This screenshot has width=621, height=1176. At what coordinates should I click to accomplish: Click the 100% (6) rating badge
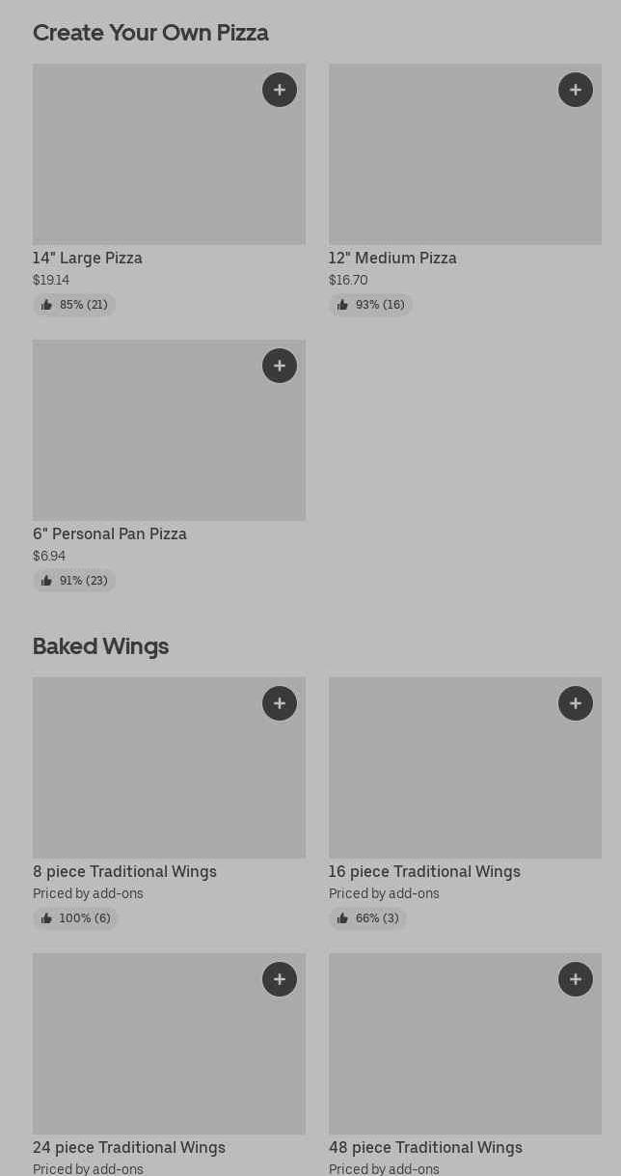(x=75, y=918)
